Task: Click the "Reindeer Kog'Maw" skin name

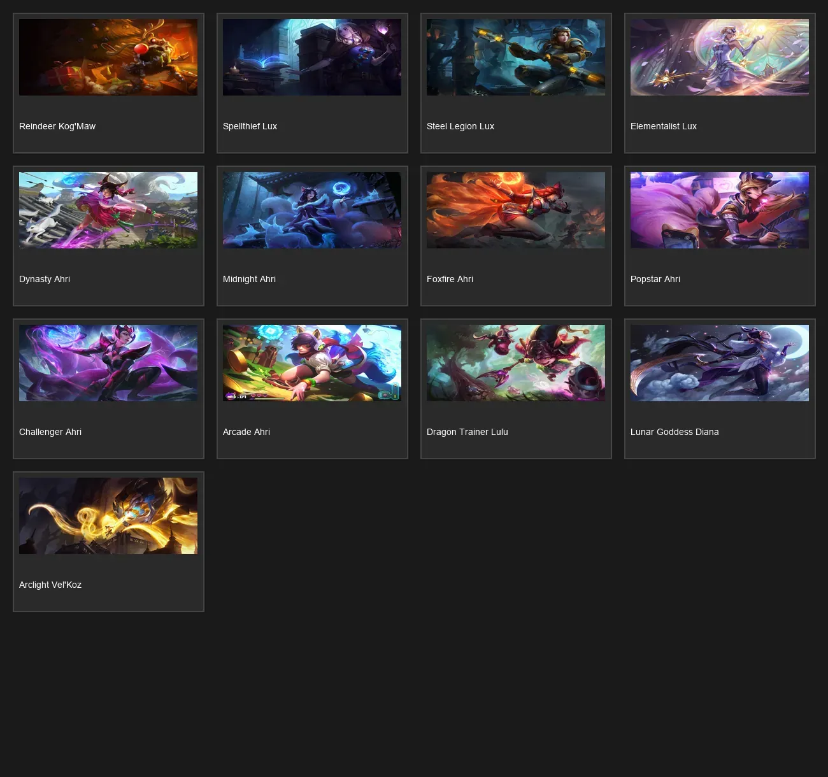Action: (57, 126)
